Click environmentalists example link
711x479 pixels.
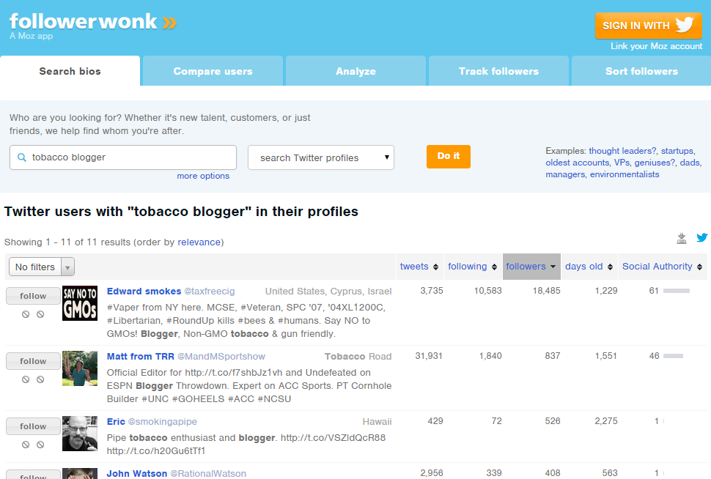coord(625,174)
